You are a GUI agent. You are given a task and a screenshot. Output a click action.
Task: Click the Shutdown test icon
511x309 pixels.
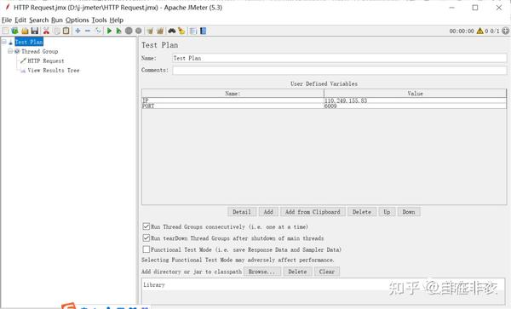click(x=139, y=31)
